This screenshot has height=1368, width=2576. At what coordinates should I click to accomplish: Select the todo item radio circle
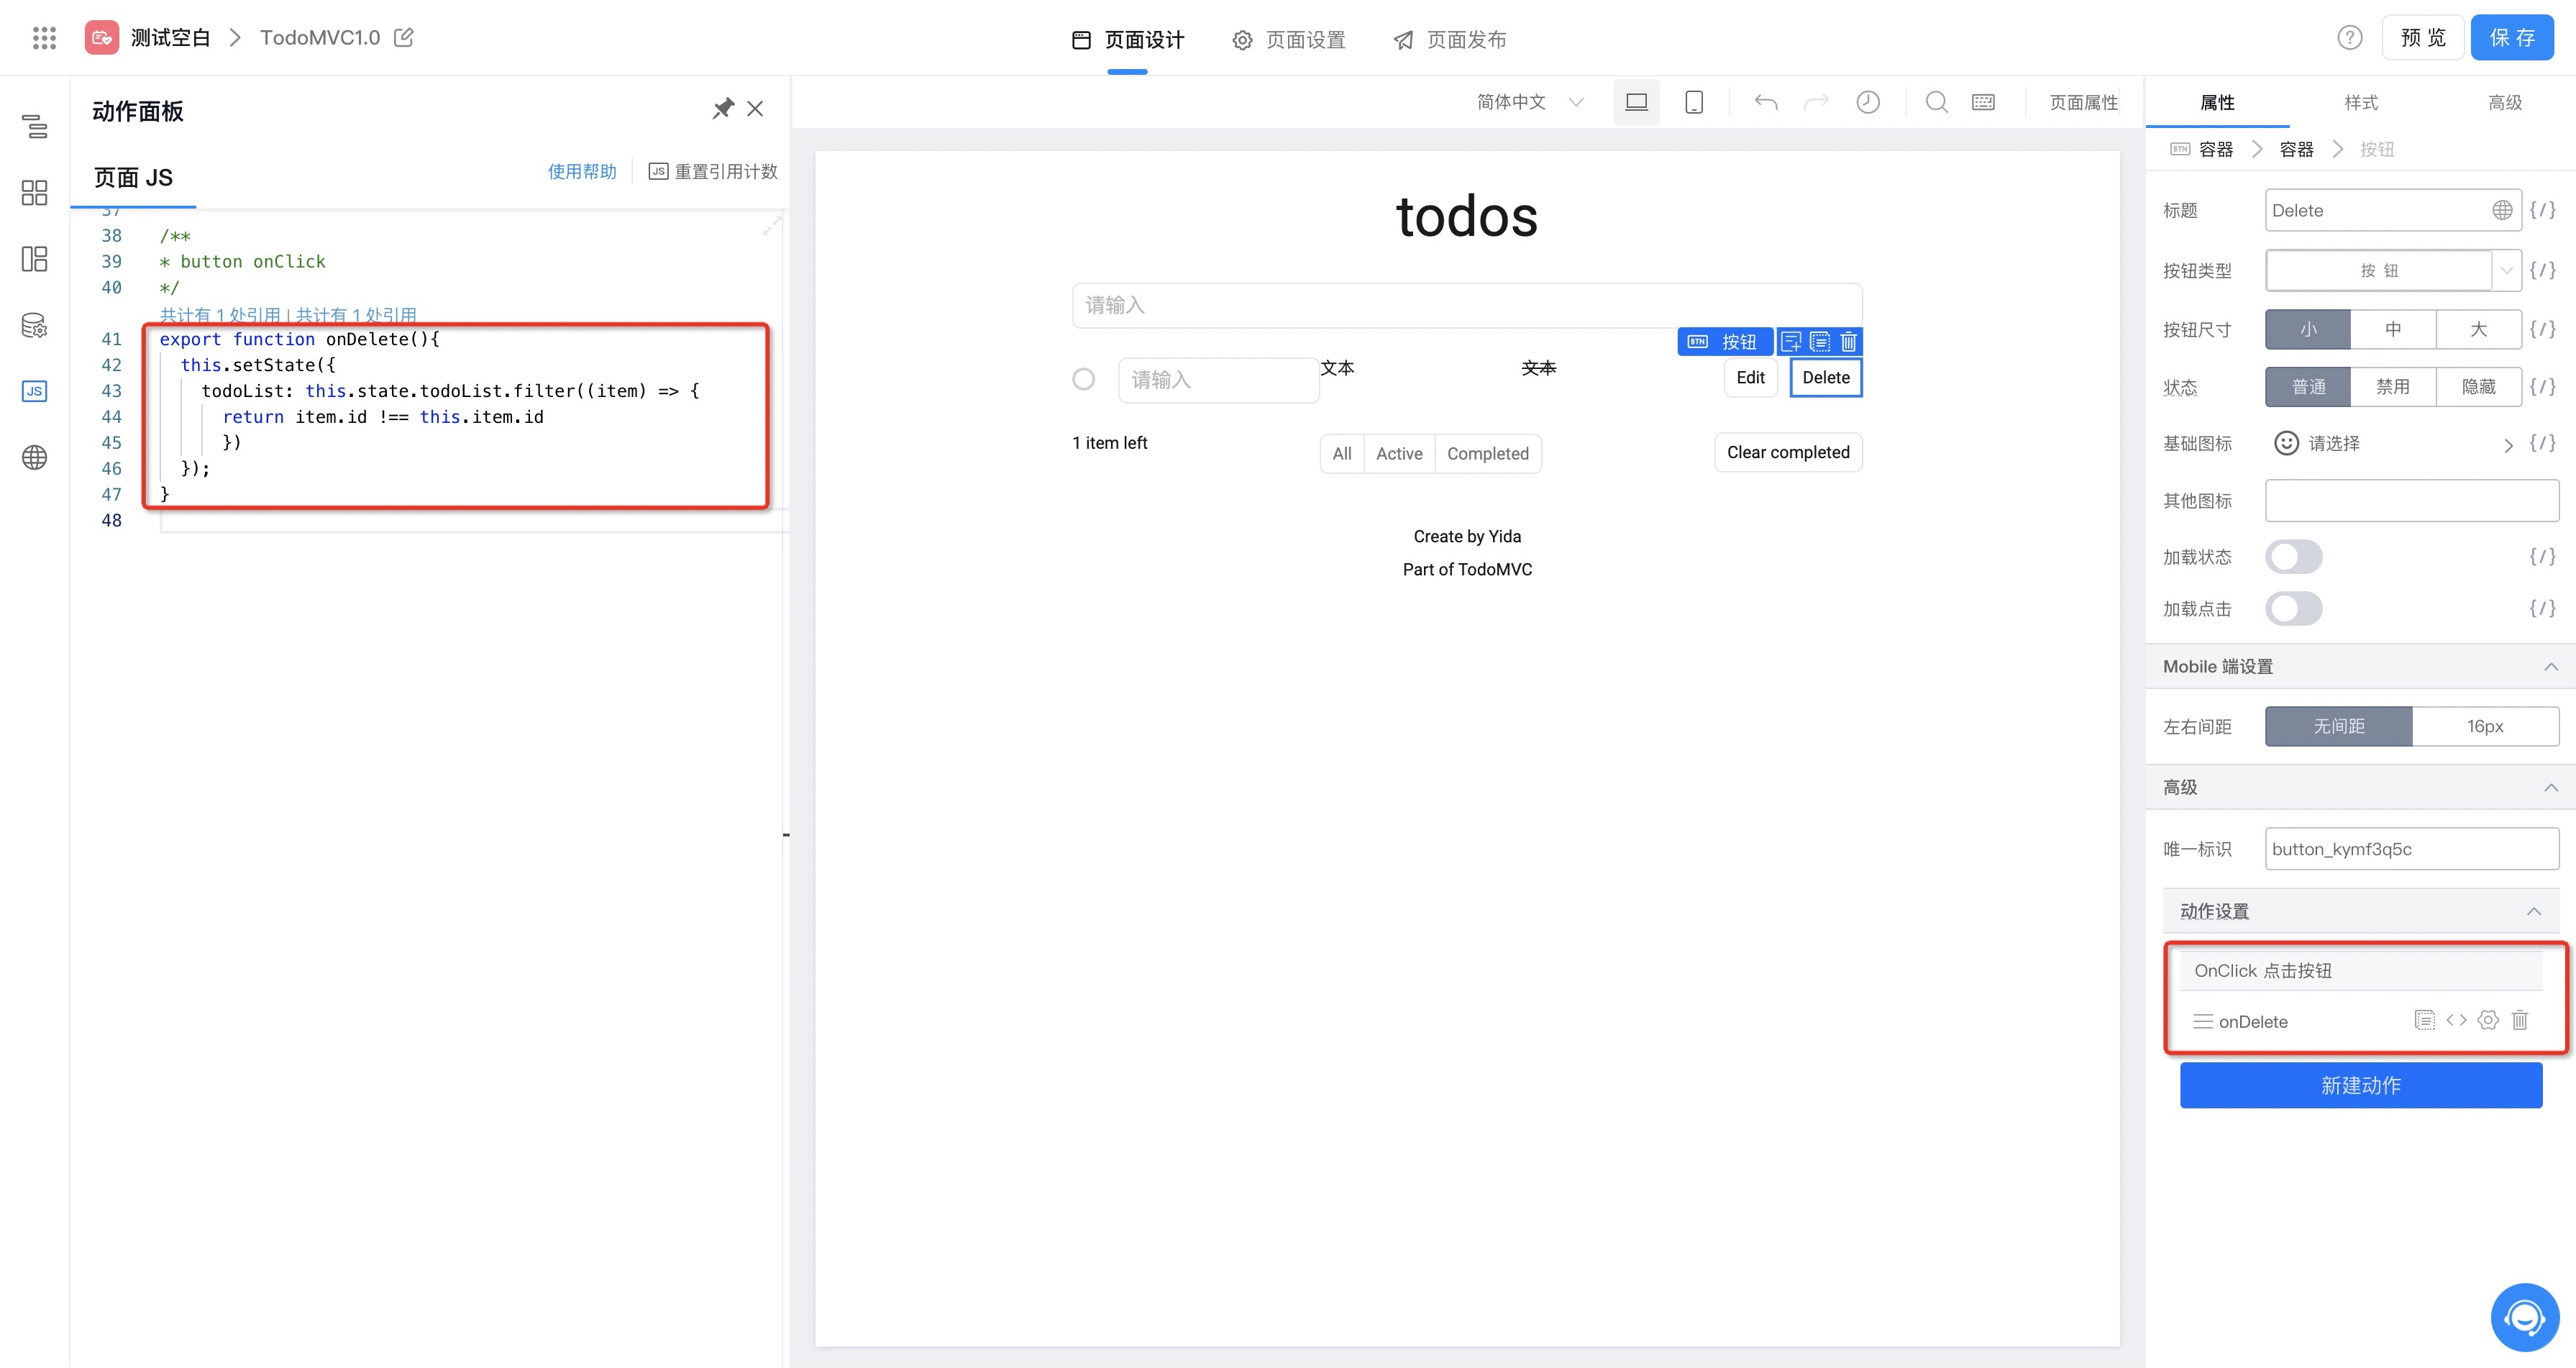pos(1083,379)
